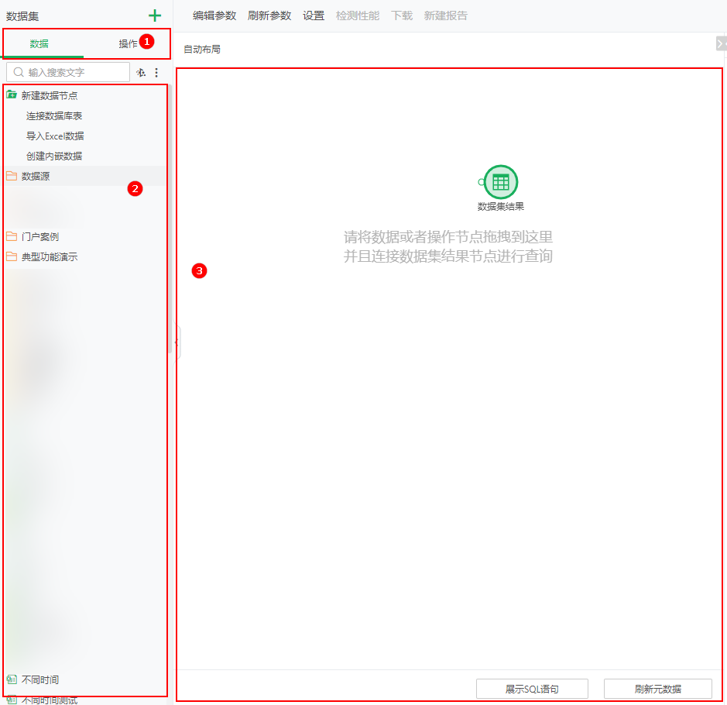Viewport: 727px width, 705px height.
Task: Click the 新建数据节点 folder icon
Action: (x=11, y=95)
